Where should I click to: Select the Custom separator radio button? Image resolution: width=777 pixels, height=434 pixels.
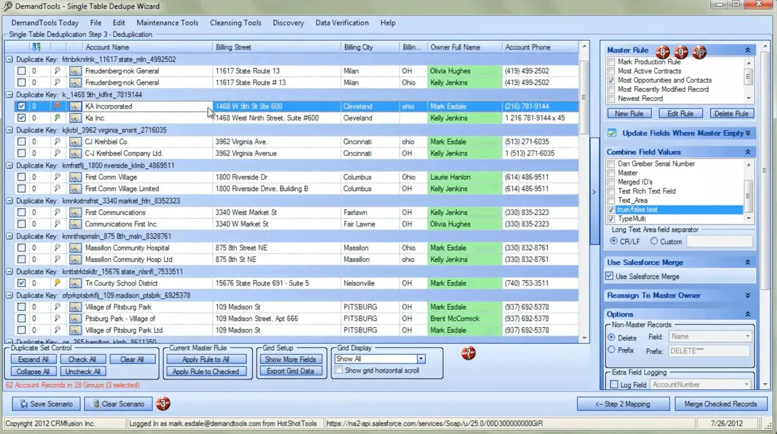tap(654, 241)
